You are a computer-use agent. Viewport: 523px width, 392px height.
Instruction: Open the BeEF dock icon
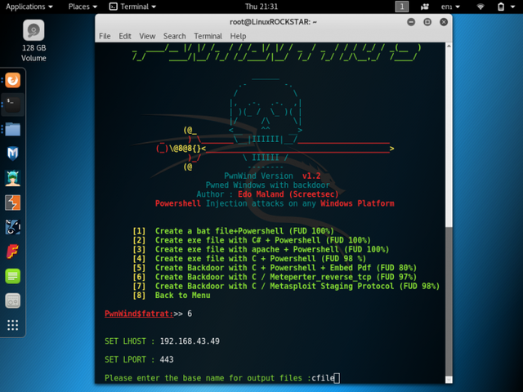(x=13, y=227)
